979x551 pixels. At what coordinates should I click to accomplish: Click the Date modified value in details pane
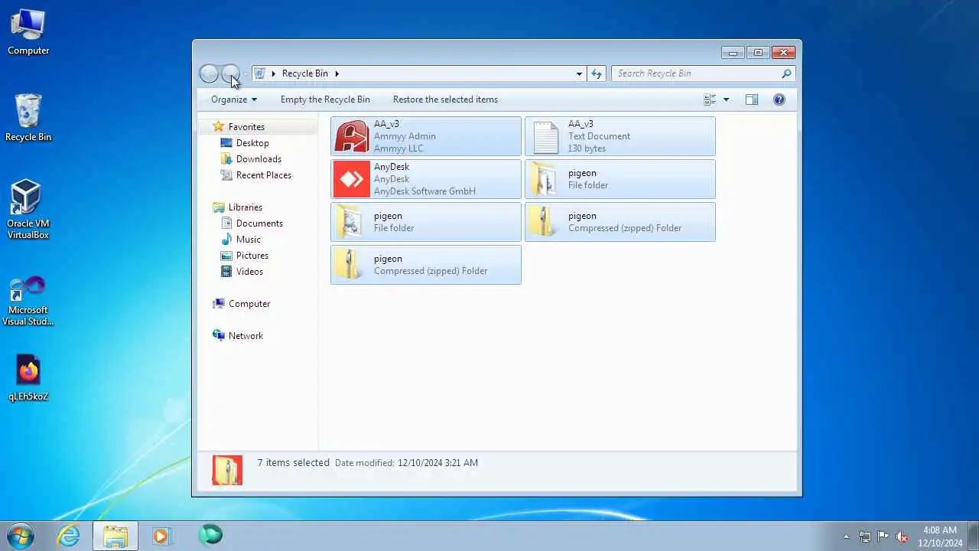[437, 463]
